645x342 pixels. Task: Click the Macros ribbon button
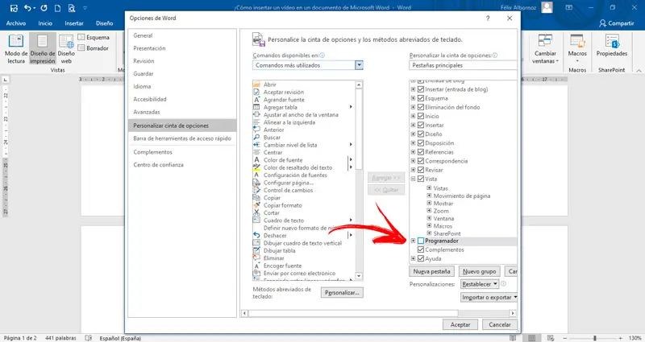pyautogui.click(x=577, y=49)
